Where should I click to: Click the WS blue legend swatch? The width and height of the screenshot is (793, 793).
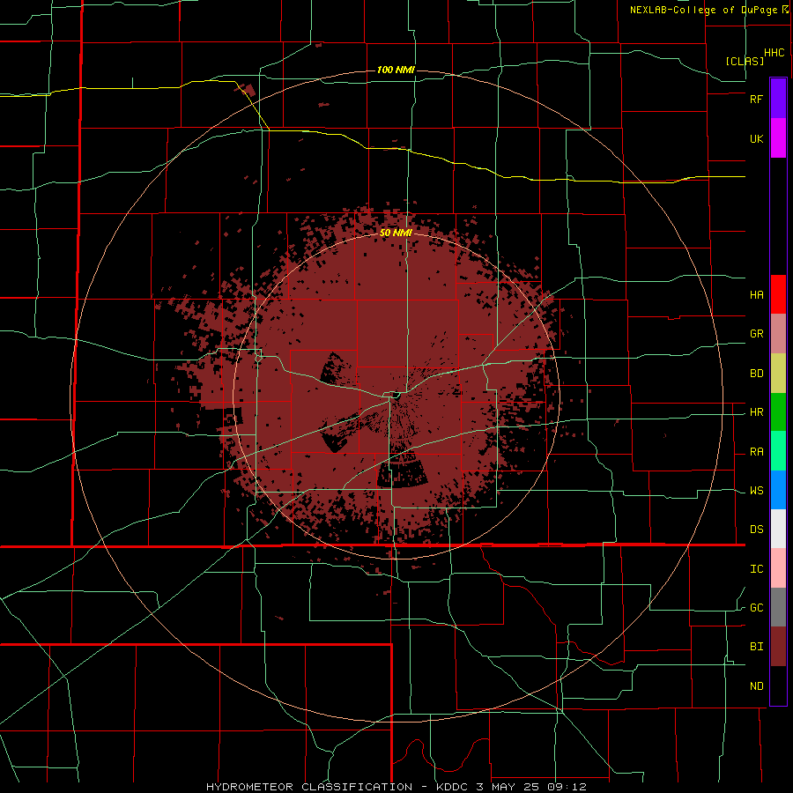[778, 490]
